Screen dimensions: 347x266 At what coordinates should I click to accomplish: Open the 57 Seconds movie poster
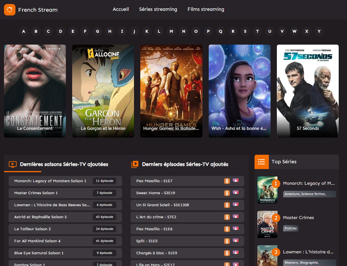click(x=308, y=91)
